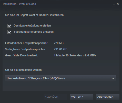Click the Sie sind im Begriff heading text
This screenshot has width=122, height=103.
[35, 15]
